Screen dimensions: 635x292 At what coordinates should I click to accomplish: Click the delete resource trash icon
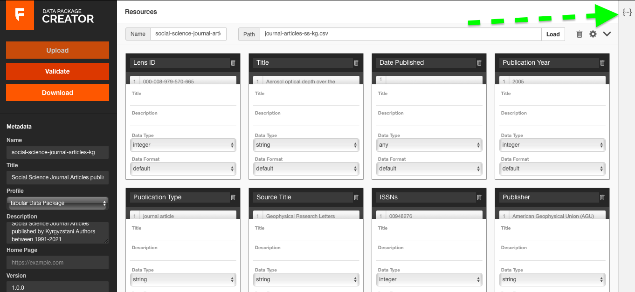click(x=580, y=34)
